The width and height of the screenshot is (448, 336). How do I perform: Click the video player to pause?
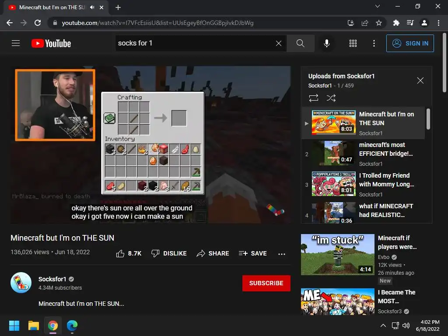151,144
